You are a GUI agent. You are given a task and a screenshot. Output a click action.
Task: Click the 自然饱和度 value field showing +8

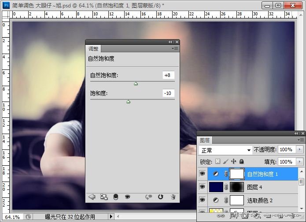pos(168,75)
